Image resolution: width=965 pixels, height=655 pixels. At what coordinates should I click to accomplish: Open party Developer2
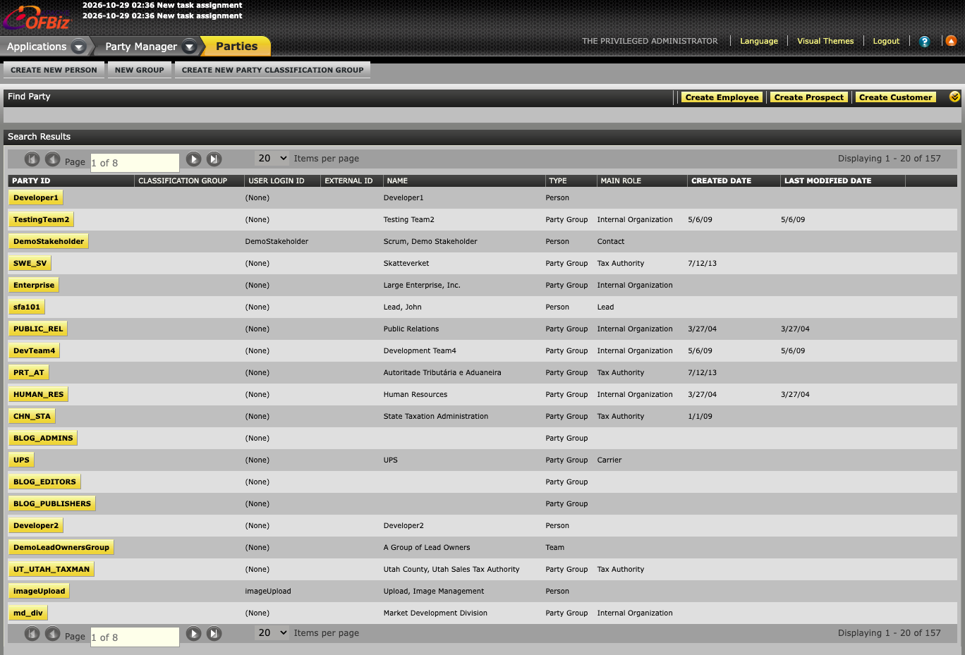point(36,526)
